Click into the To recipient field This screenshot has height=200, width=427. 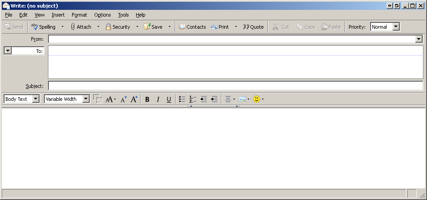(236, 51)
